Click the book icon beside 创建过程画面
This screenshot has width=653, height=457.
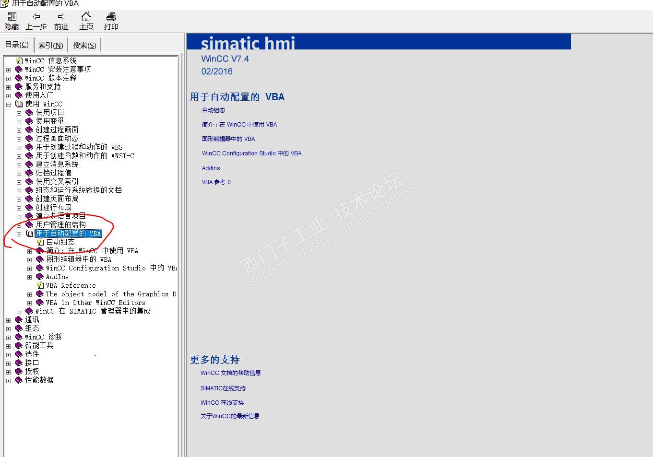click(29, 130)
